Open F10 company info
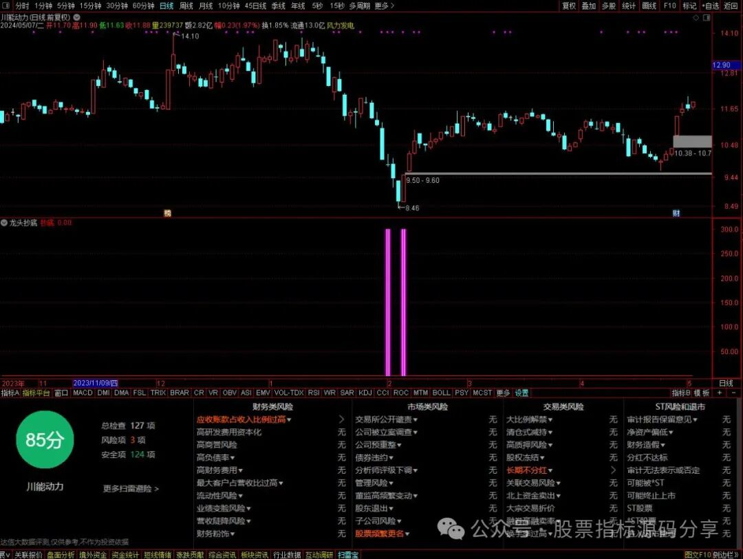 click(x=669, y=6)
